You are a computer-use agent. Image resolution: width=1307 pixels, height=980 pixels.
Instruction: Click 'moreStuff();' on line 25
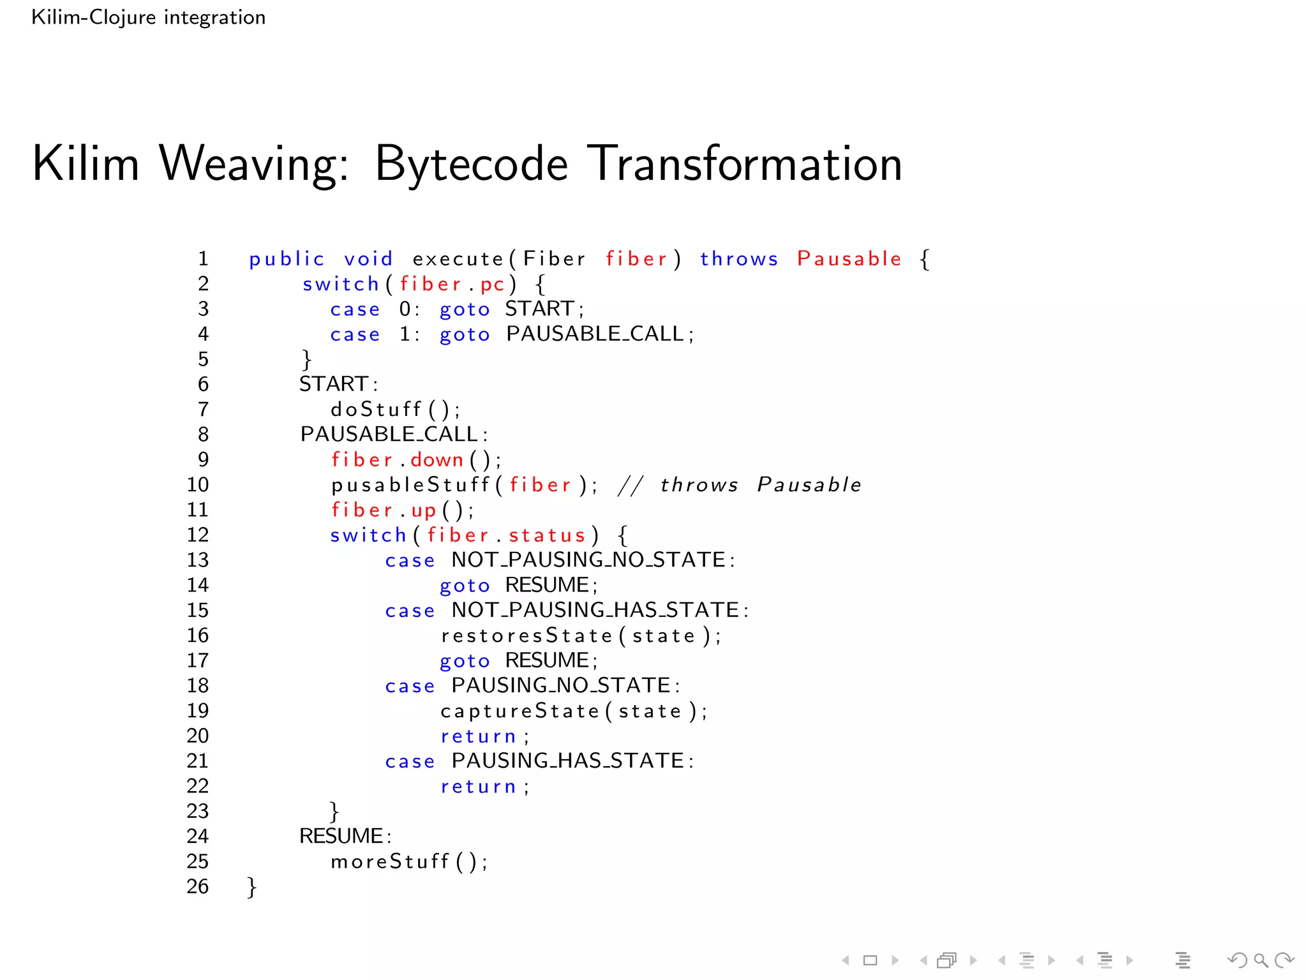(x=409, y=862)
